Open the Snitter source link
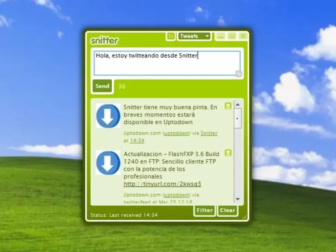 pyautogui.click(x=209, y=133)
